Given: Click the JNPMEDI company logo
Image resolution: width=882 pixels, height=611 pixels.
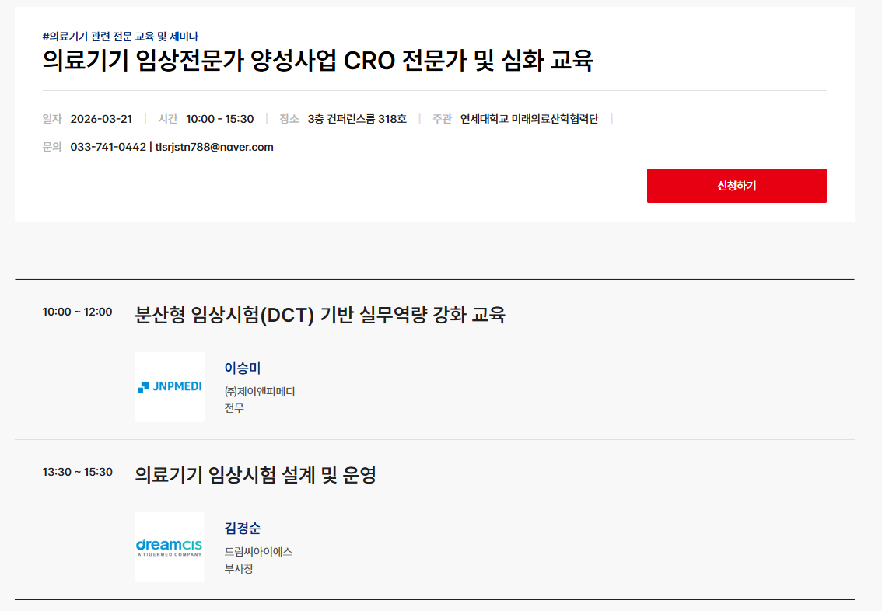Looking at the screenshot, I should (170, 387).
